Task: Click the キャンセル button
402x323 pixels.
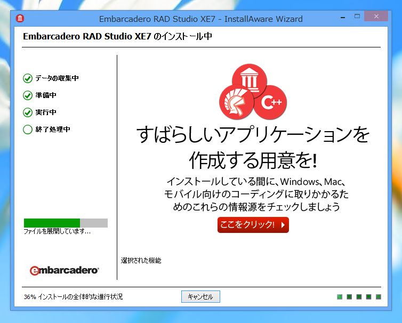Action: point(200,296)
